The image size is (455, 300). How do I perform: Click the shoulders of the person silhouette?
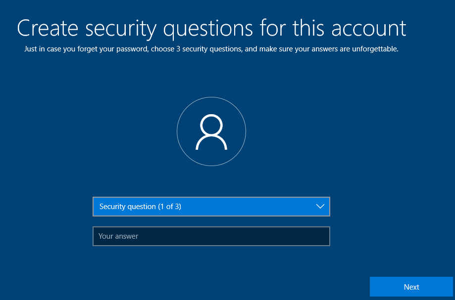click(211, 143)
